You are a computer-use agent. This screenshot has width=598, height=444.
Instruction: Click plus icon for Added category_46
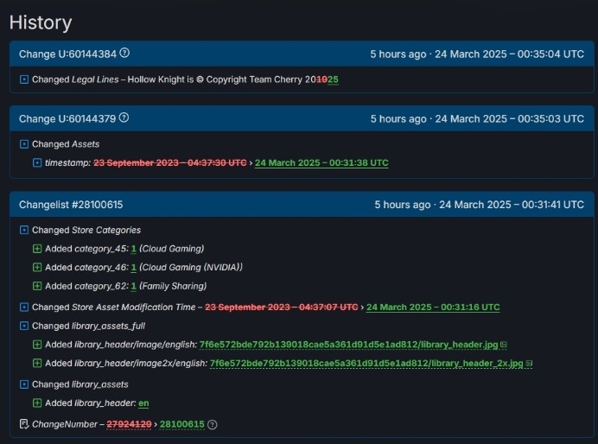pos(37,268)
